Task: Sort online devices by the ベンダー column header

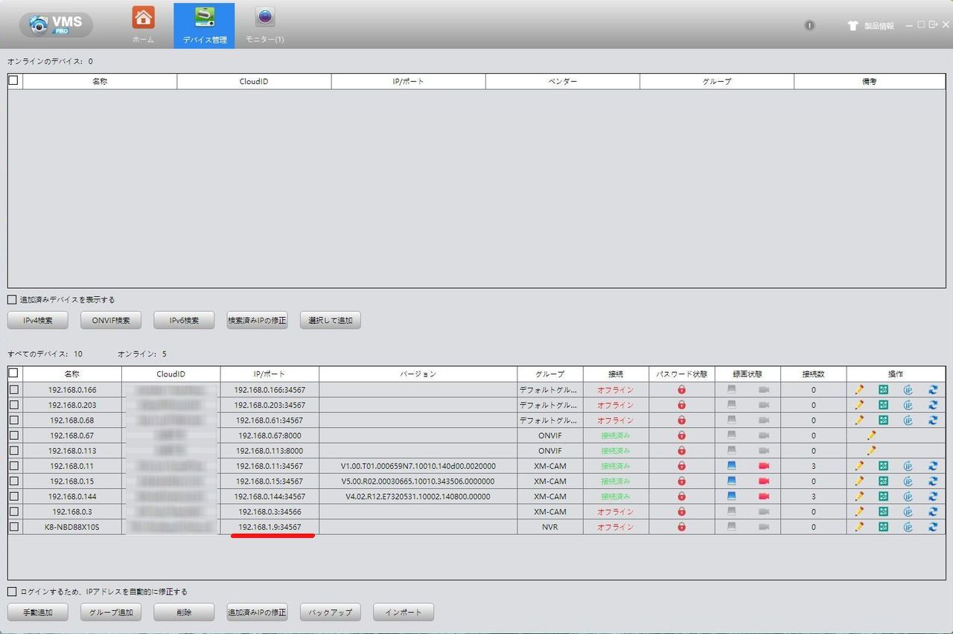Action: click(x=563, y=81)
